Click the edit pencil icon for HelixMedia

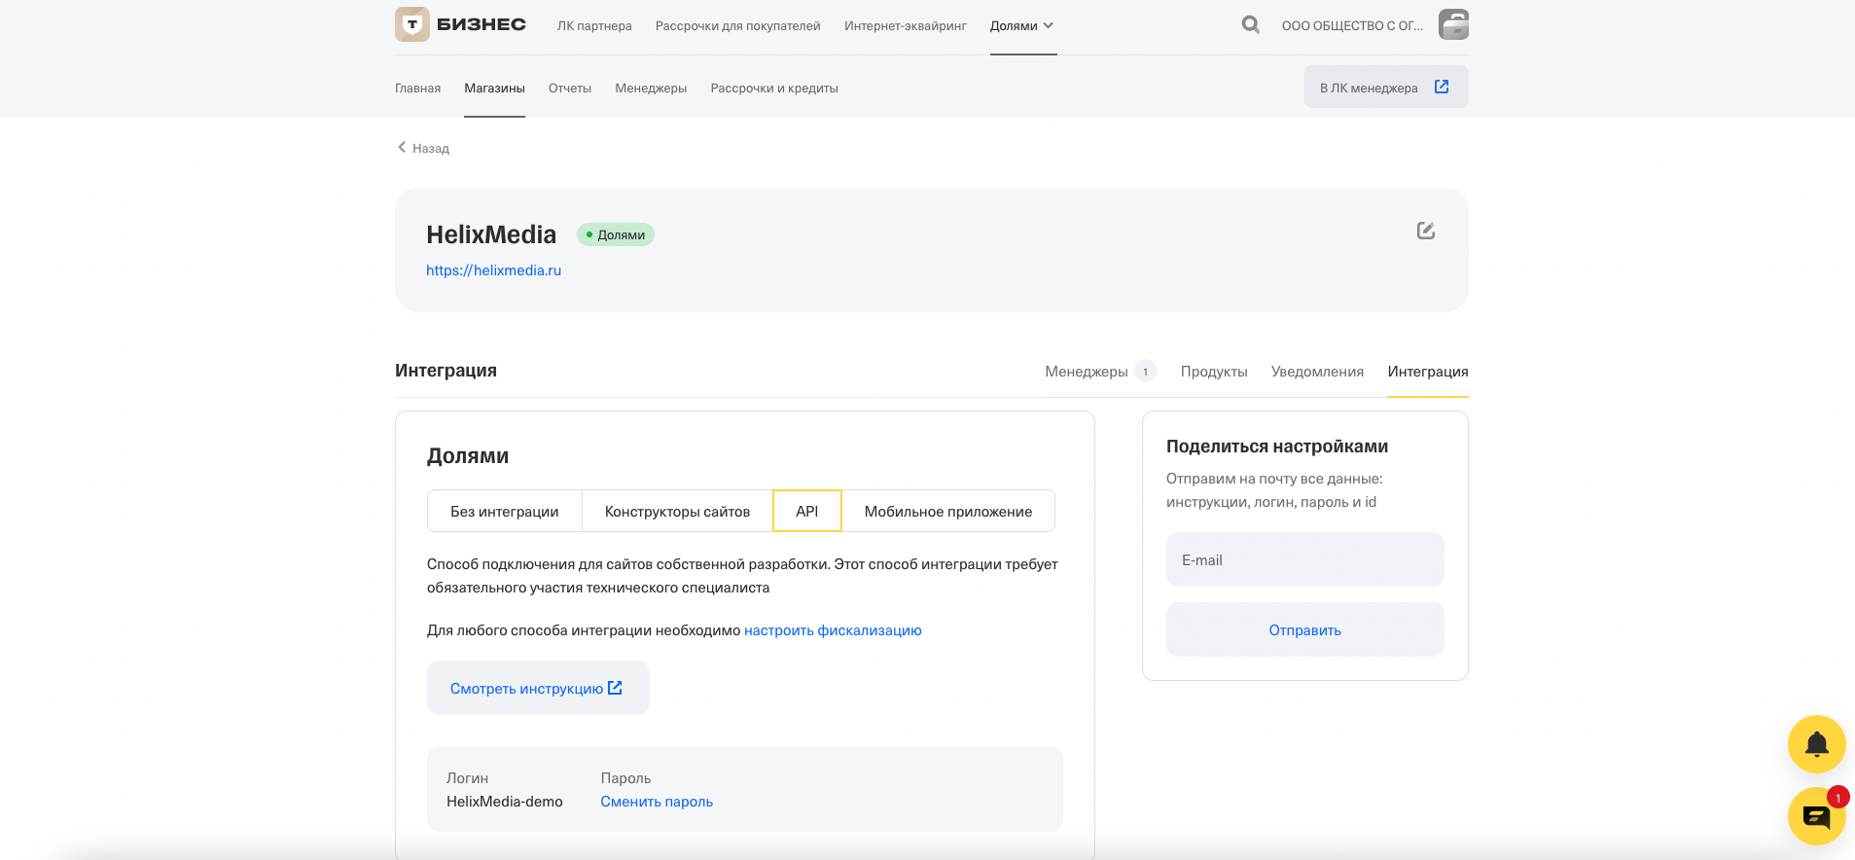point(1426,231)
